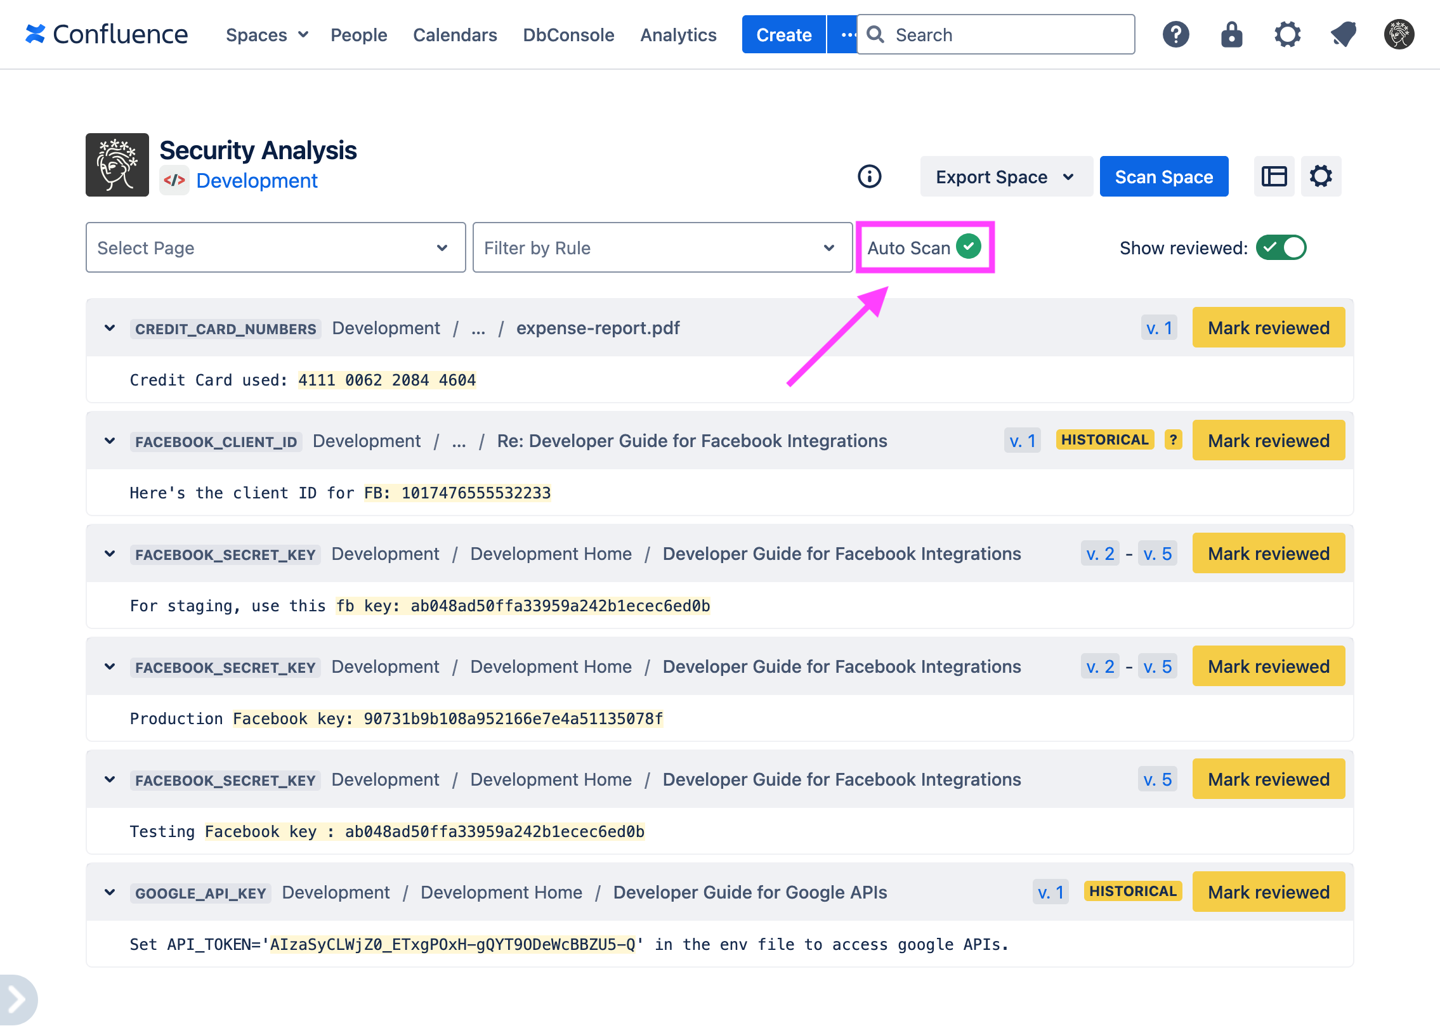Open the Select Page dropdown
This screenshot has height=1026, width=1440.
coord(275,247)
